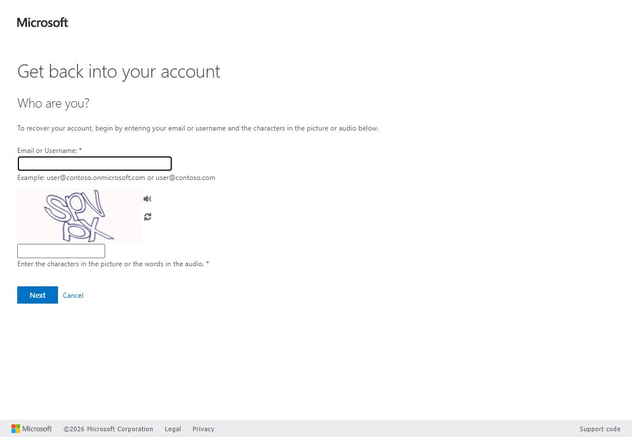This screenshot has width=632, height=437.
Task: Cancel the account recovery
Action: [73, 296]
